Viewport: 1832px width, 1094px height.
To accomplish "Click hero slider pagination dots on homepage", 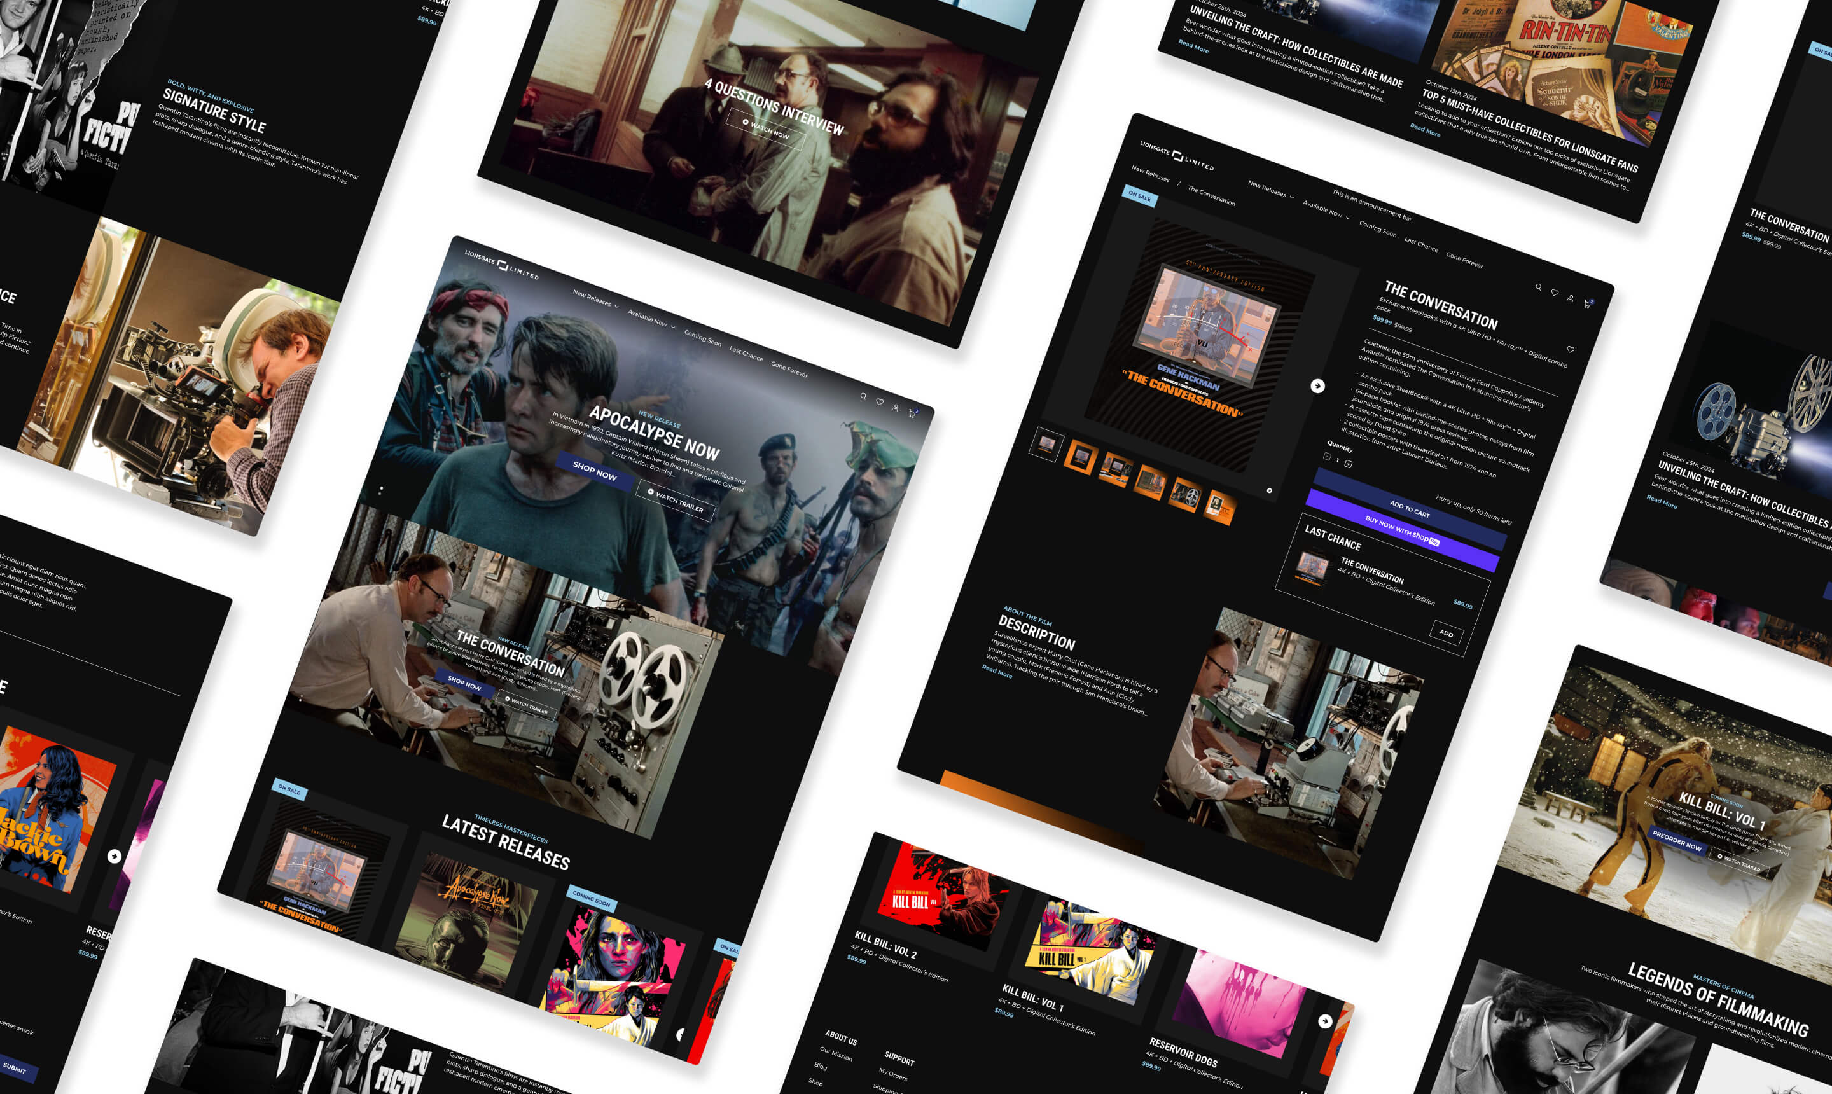I will click(381, 490).
